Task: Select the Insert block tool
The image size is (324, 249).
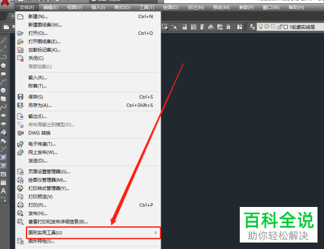Action: (3, 133)
